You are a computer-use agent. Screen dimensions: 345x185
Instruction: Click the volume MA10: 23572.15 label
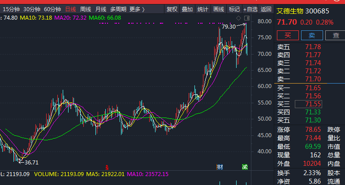point(148,174)
